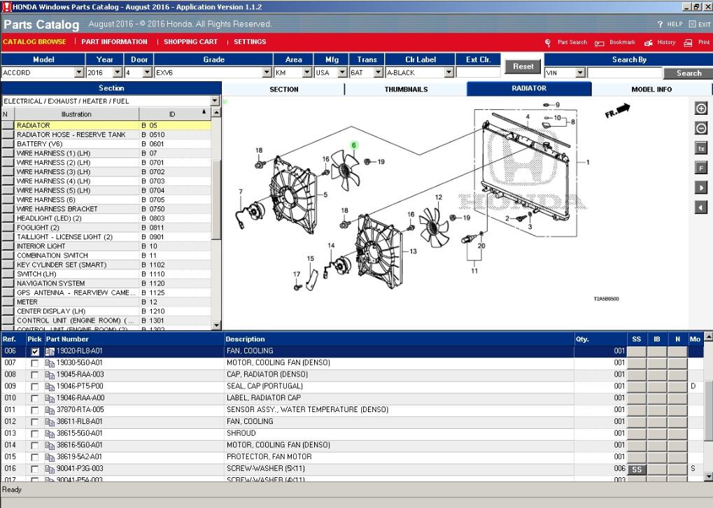Open the Clr Label dropdown A-BLACK
713x508 pixels.
(x=449, y=73)
